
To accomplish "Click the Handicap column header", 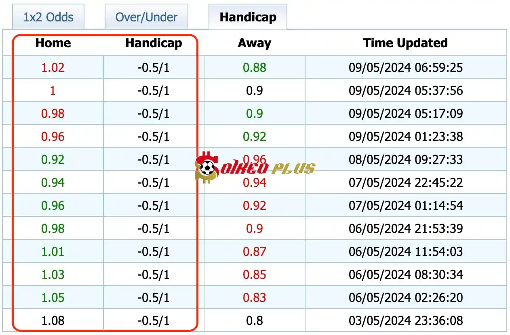I will (154, 43).
